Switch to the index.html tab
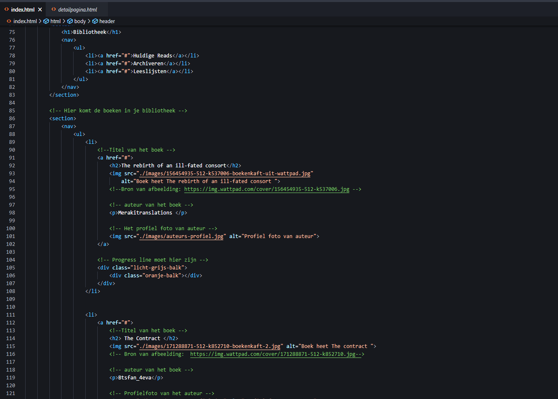 click(x=23, y=10)
